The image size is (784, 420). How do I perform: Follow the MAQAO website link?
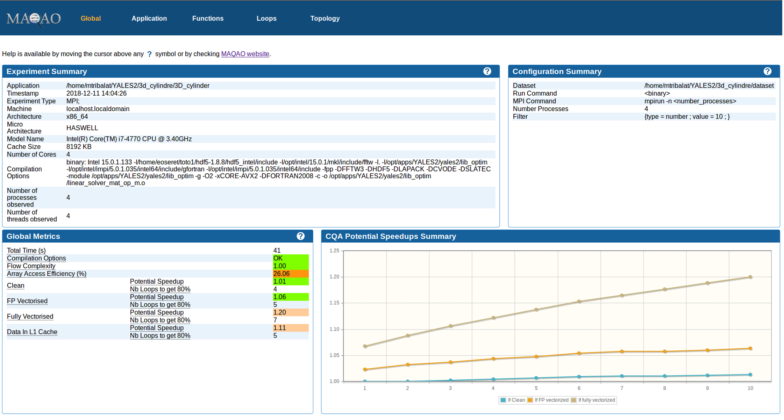click(245, 54)
